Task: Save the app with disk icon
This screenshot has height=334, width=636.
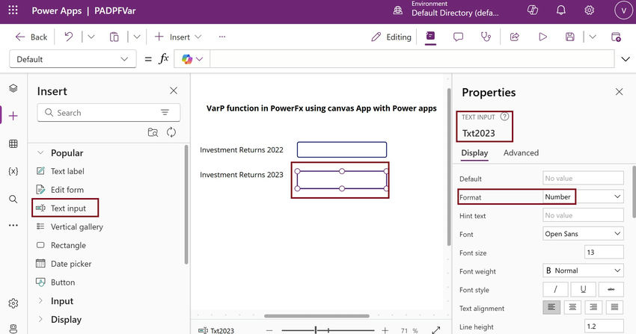Action: coord(570,37)
